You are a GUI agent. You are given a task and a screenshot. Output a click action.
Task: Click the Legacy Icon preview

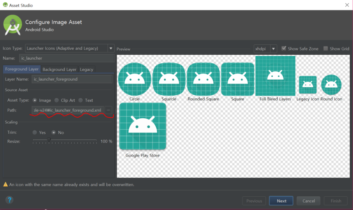[x=308, y=85]
